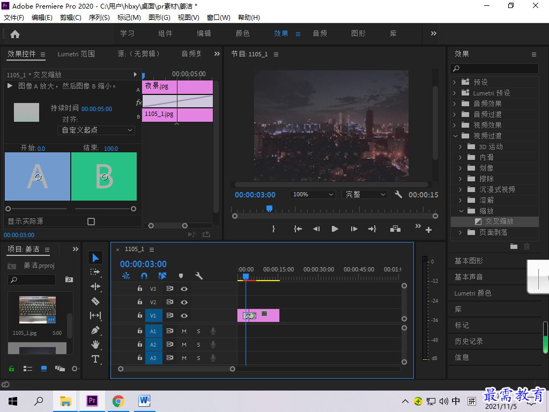The image size is (549, 412).
Task: Open playback resolution dropdown
Action: pos(365,194)
